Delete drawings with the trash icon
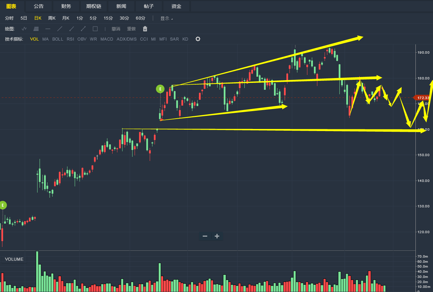 [145, 29]
